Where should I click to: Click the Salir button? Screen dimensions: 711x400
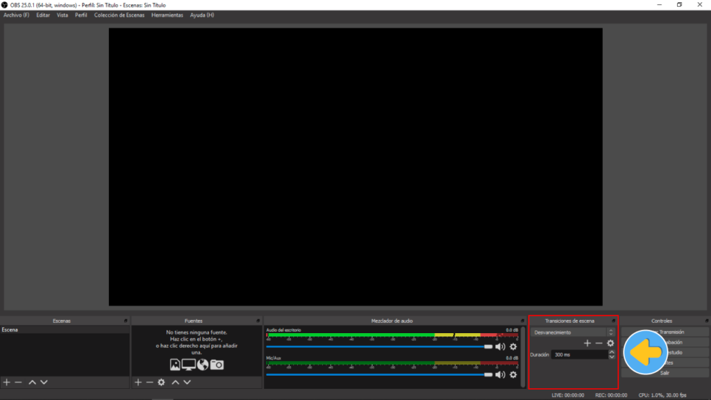click(664, 373)
